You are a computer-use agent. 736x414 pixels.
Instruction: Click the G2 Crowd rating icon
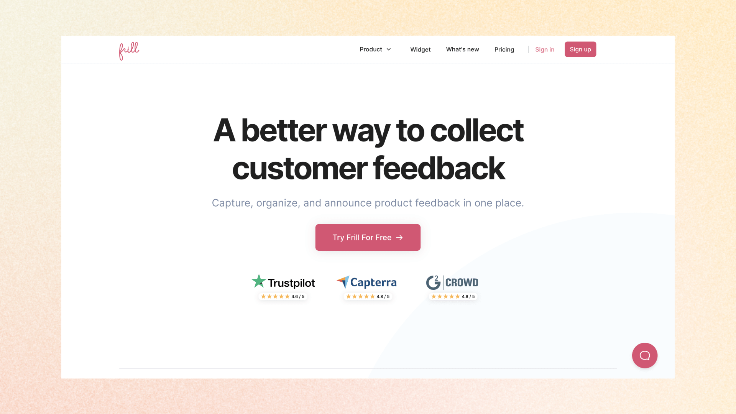click(452, 286)
